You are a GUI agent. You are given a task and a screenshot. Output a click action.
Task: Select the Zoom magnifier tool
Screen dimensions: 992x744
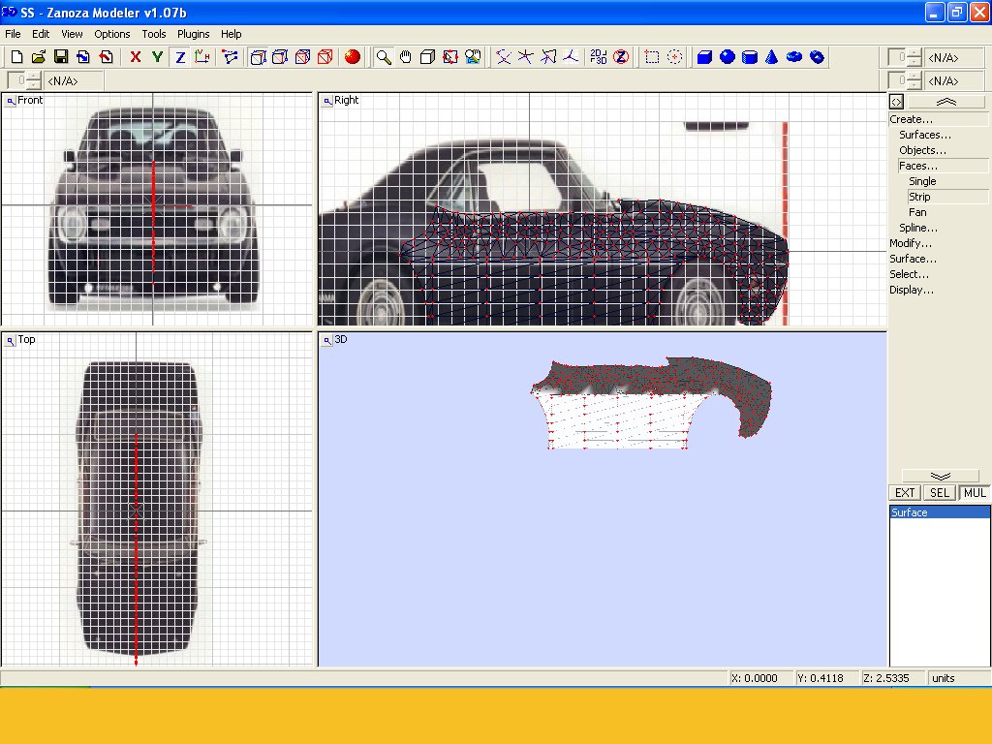(x=384, y=57)
